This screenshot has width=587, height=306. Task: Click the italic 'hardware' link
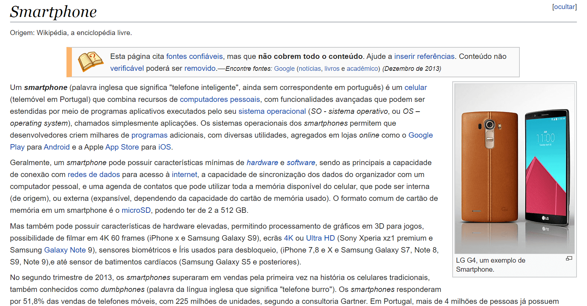coord(262,163)
